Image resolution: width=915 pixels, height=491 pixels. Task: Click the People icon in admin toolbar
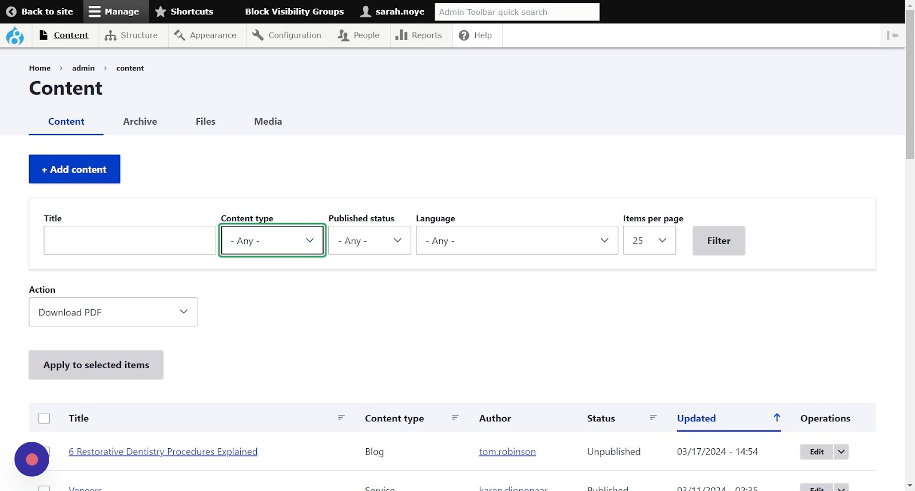click(343, 35)
